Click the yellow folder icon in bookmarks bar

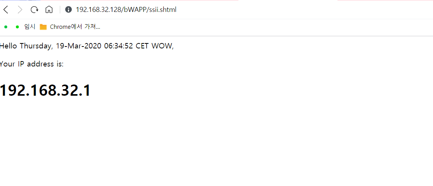point(43,27)
